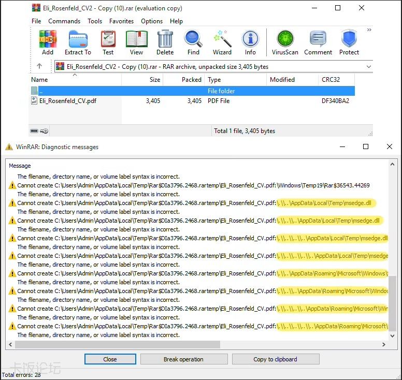Show archive Info
This screenshot has width=402, height=380.
250,42
